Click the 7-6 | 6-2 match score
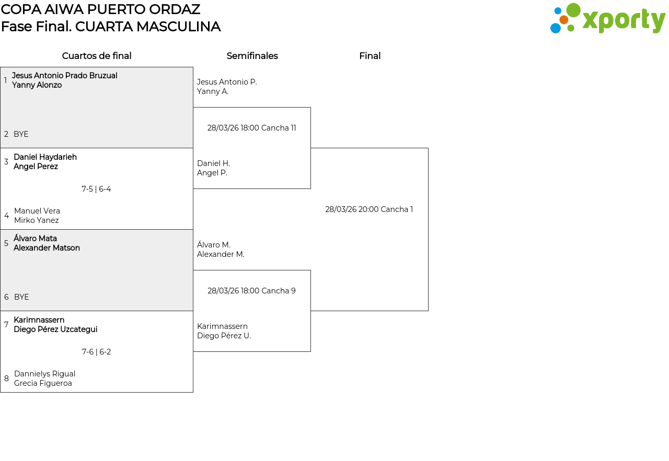This screenshot has width=669, height=461. coord(96,352)
